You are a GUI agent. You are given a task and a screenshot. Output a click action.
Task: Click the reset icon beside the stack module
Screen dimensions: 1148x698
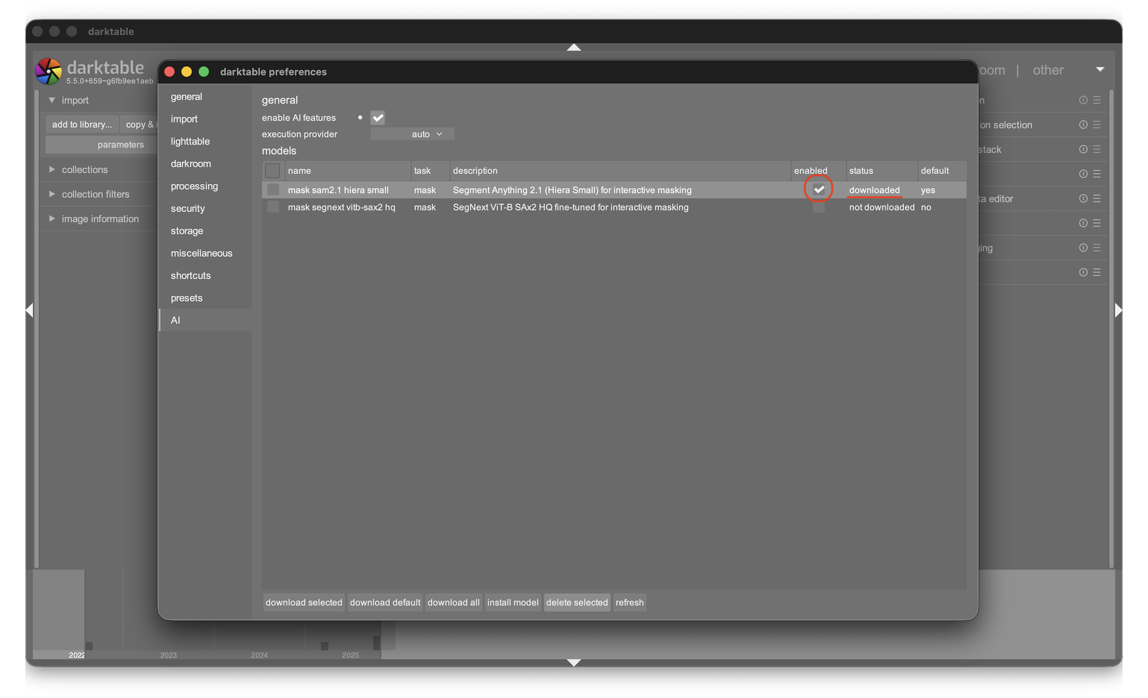(x=1083, y=149)
